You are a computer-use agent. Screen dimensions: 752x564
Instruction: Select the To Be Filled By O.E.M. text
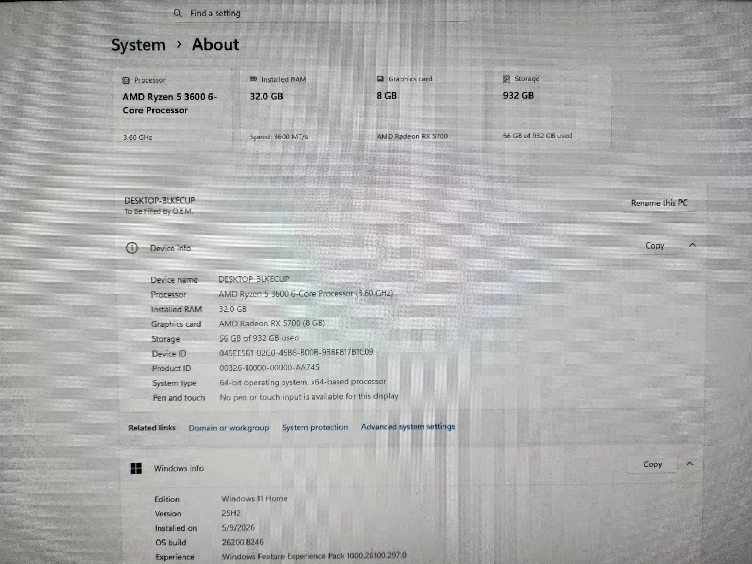159,211
